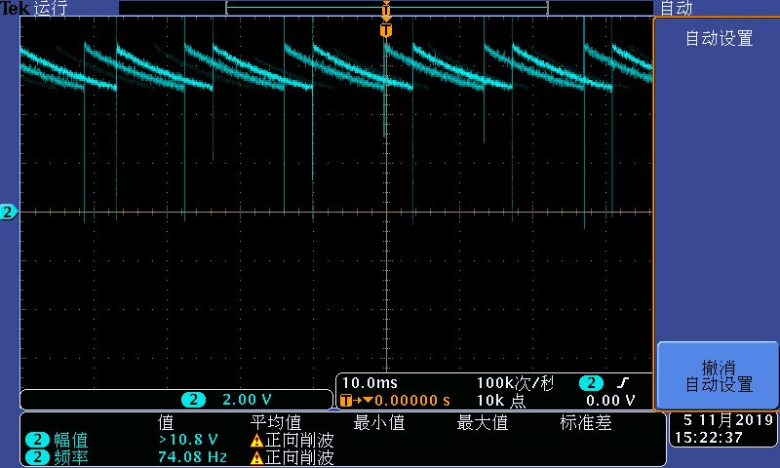Click the channel 2 badge beside 2.00 V

193,400
